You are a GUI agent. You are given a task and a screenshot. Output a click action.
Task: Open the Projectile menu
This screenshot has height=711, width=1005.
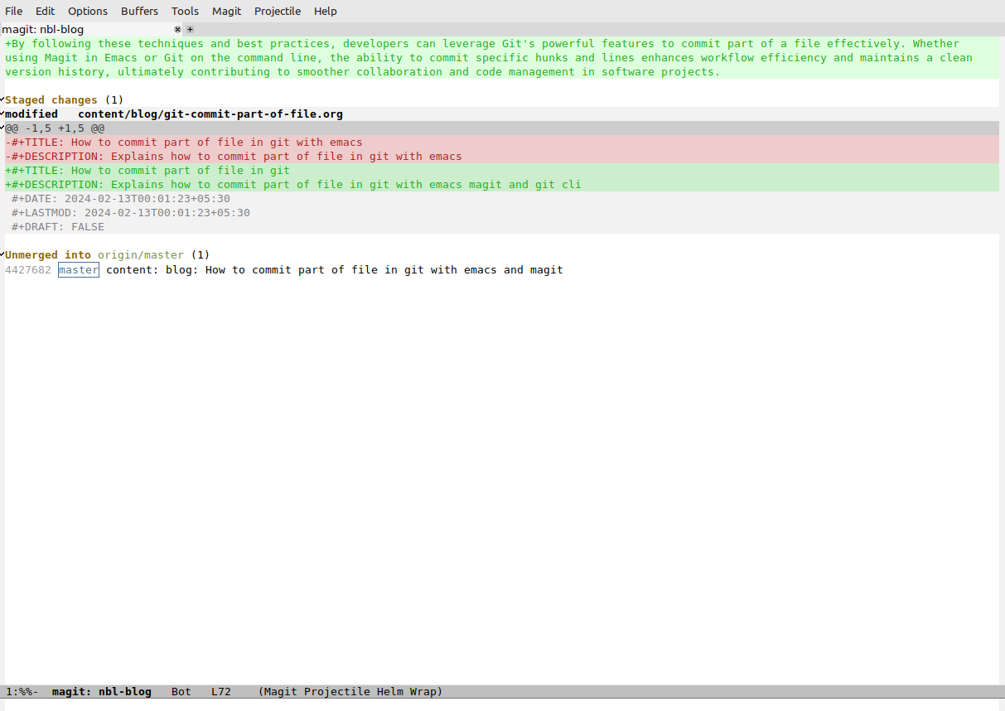click(278, 11)
